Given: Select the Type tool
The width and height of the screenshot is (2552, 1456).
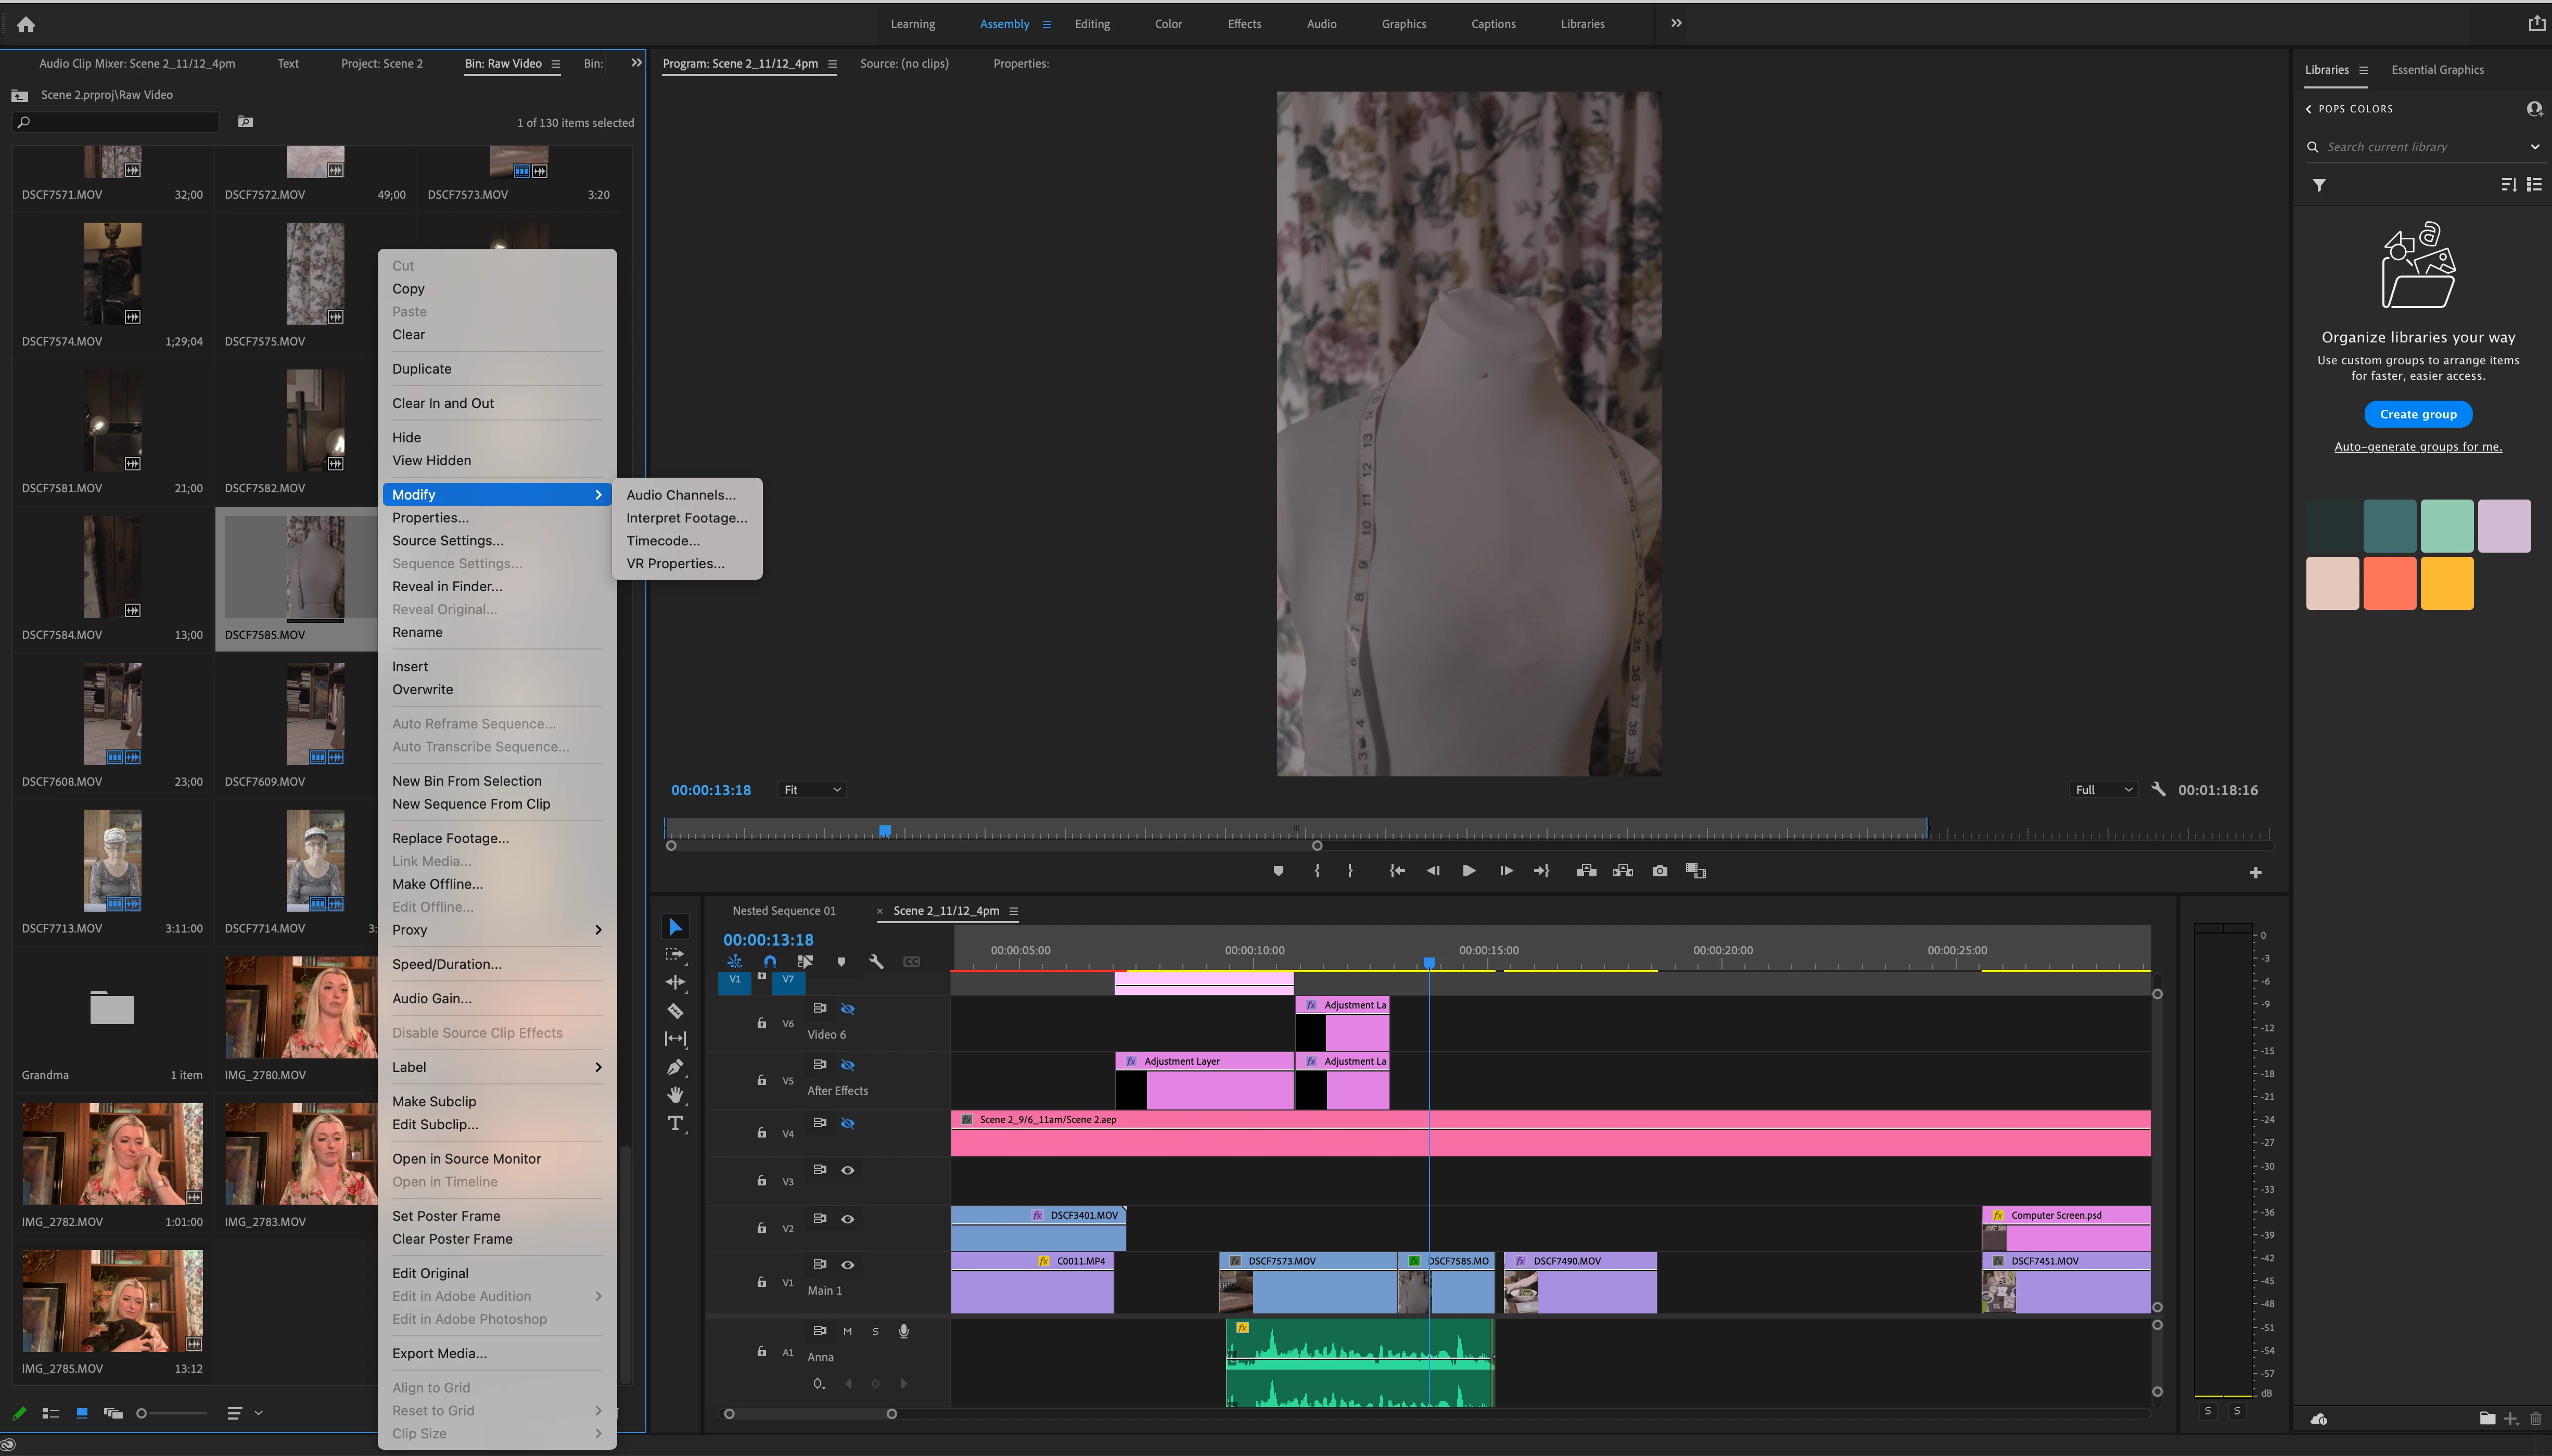Looking at the screenshot, I should click(x=675, y=1123).
